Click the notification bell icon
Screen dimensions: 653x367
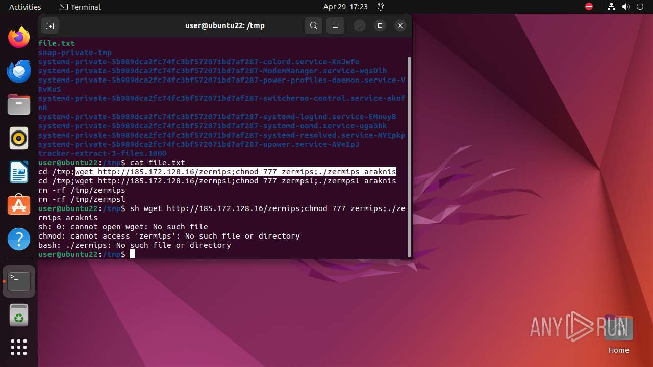coord(381,7)
